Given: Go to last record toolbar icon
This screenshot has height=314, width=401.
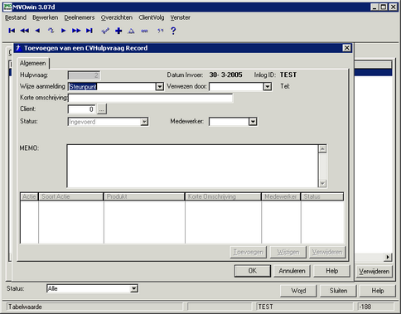Looking at the screenshot, I should pyautogui.click(x=89, y=31).
